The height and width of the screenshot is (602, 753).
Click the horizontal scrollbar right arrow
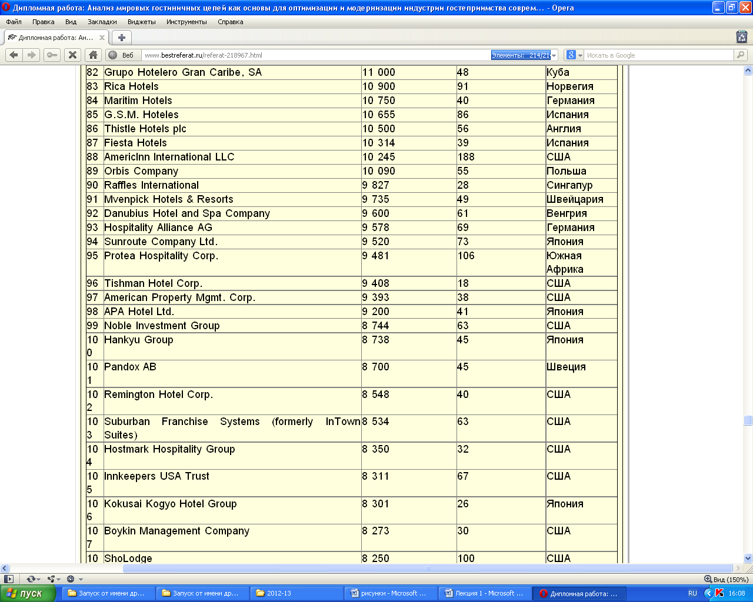pos(738,568)
